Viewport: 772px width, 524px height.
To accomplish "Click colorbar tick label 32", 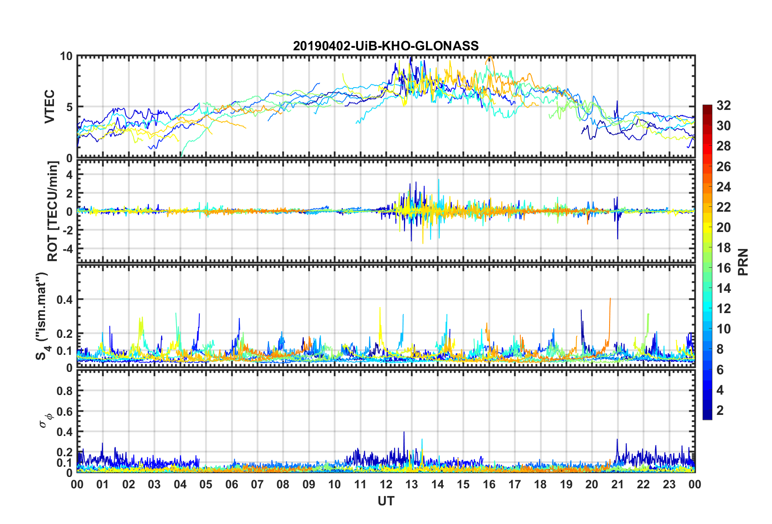I will [723, 105].
